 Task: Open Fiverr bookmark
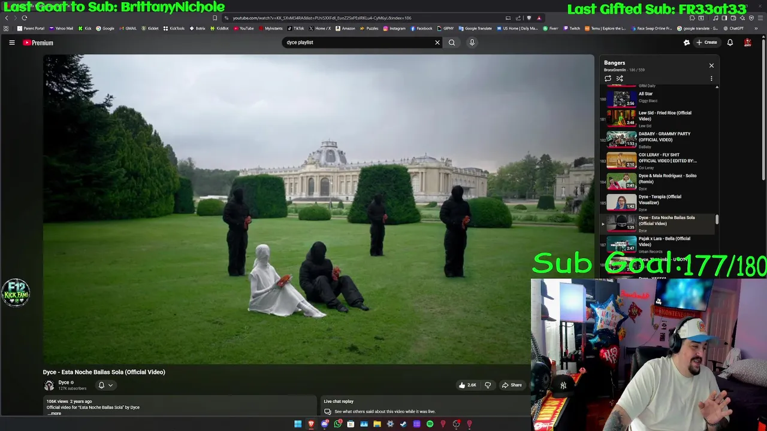pyautogui.click(x=551, y=28)
